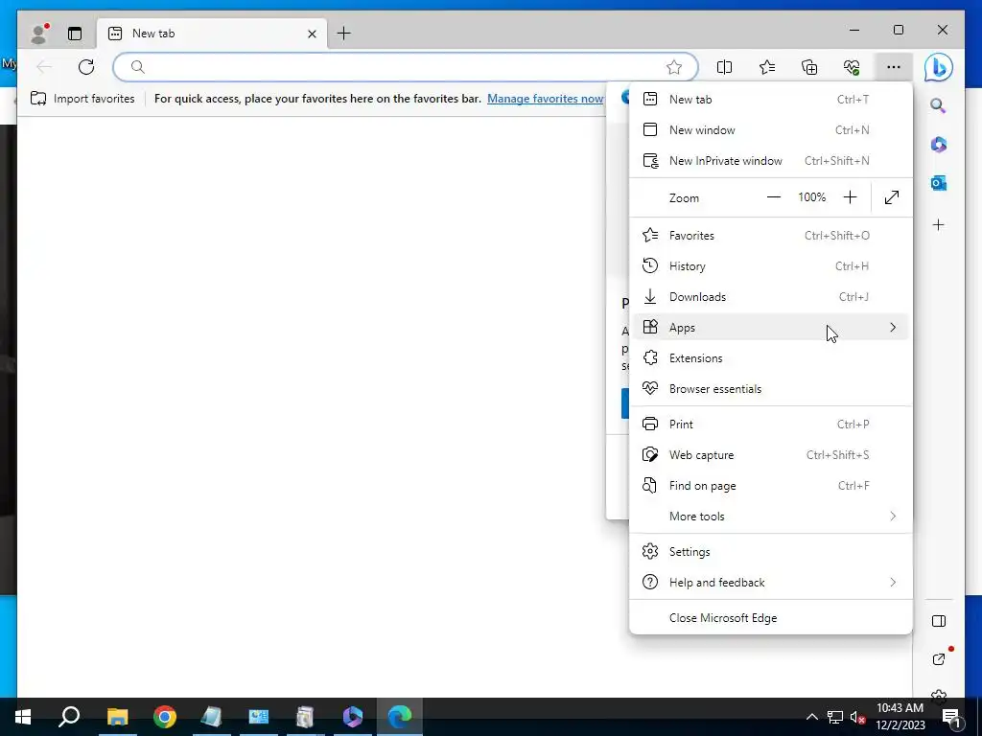Open Favorites from the menu
This screenshot has height=736, width=982.
771,236
